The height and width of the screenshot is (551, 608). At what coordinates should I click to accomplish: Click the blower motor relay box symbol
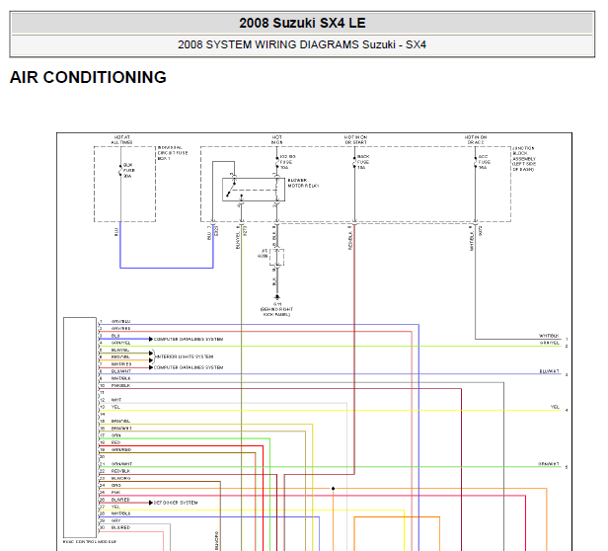tap(254, 190)
